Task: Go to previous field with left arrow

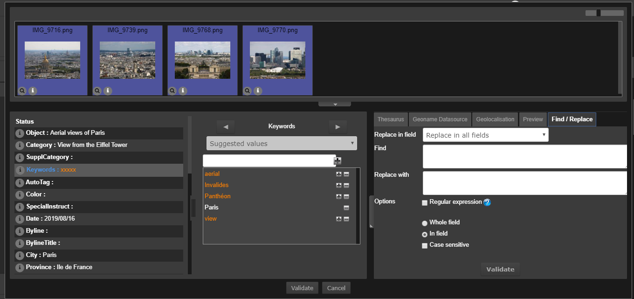Action: tap(226, 126)
